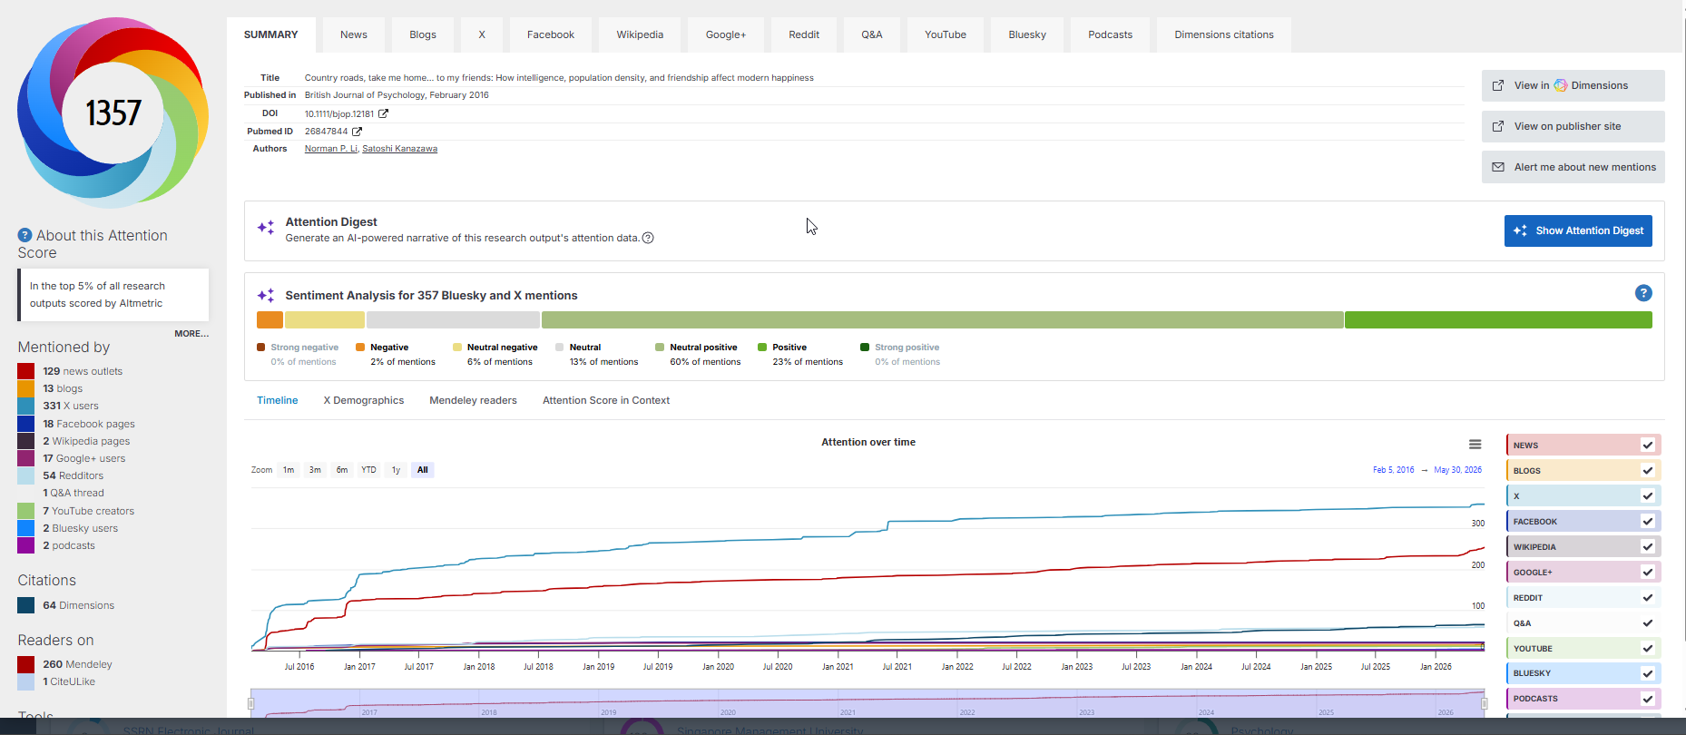This screenshot has height=735, width=1686.
Task: Open the 260 Mendeley readers link
Action: tap(78, 664)
